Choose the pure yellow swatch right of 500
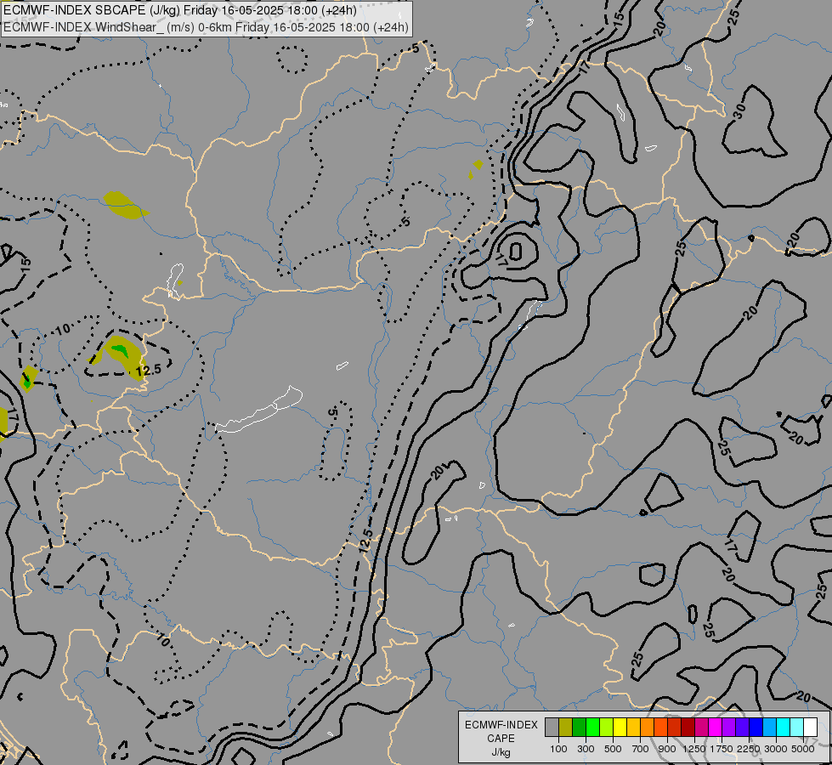This screenshot has width=832, height=765. click(620, 727)
